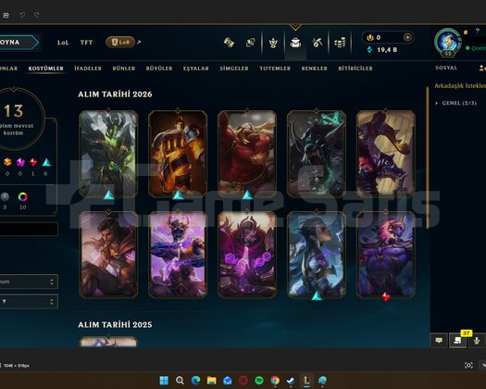Screen dimensions: 486x389
Task: Select the purple beast with yellow background skin
Action: click(386, 154)
